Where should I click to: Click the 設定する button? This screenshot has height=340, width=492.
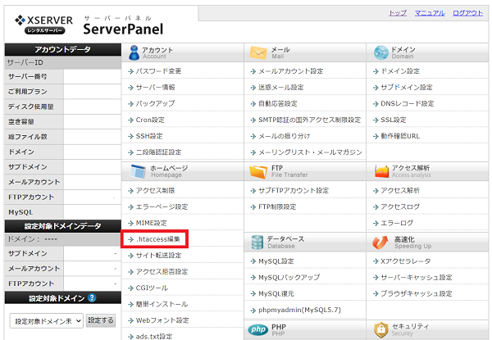click(101, 320)
